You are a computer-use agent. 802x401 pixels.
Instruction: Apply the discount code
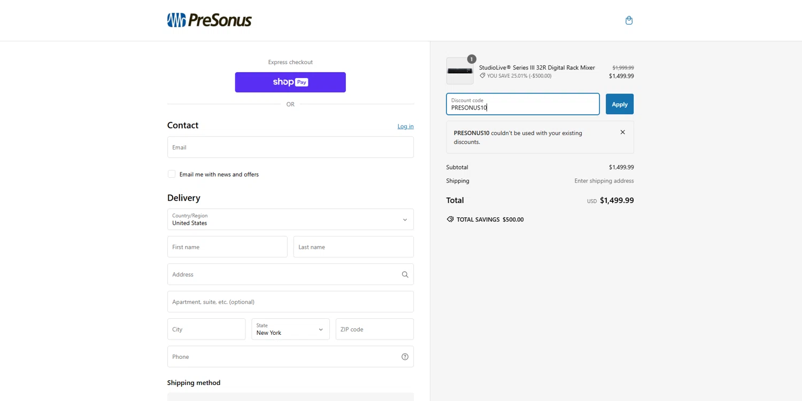click(619, 104)
